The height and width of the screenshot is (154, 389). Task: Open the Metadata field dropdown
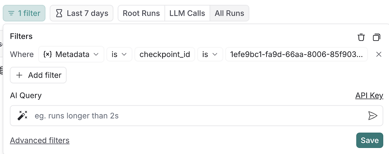[x=71, y=54]
